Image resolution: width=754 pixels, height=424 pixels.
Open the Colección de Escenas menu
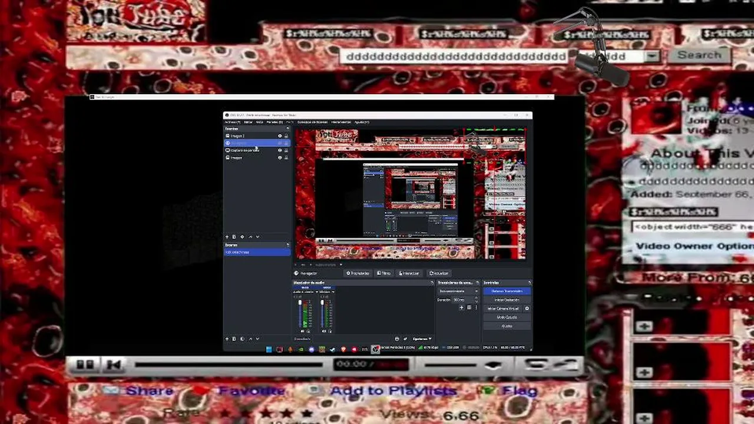[312, 122]
